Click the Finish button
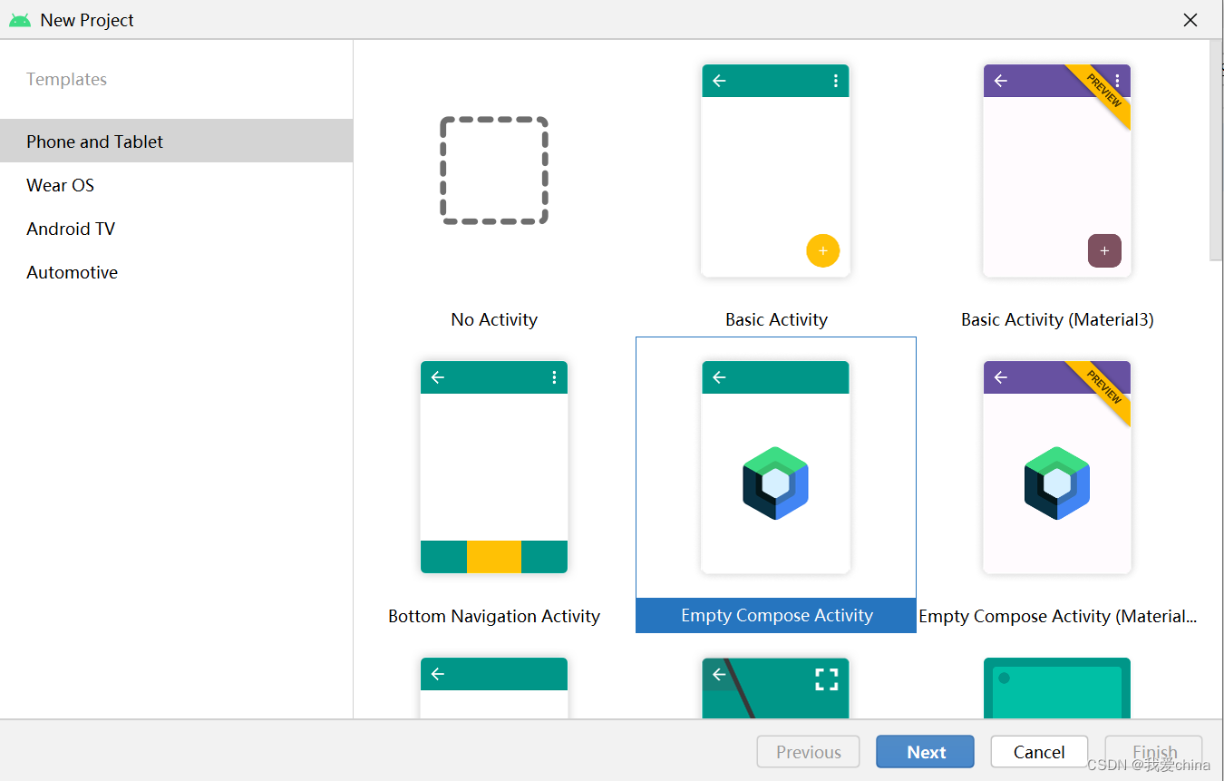Screen dimensions: 1224x781 coord(1154,752)
